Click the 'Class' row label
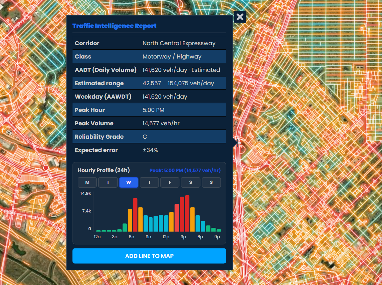This screenshot has width=382, height=285. [83, 57]
